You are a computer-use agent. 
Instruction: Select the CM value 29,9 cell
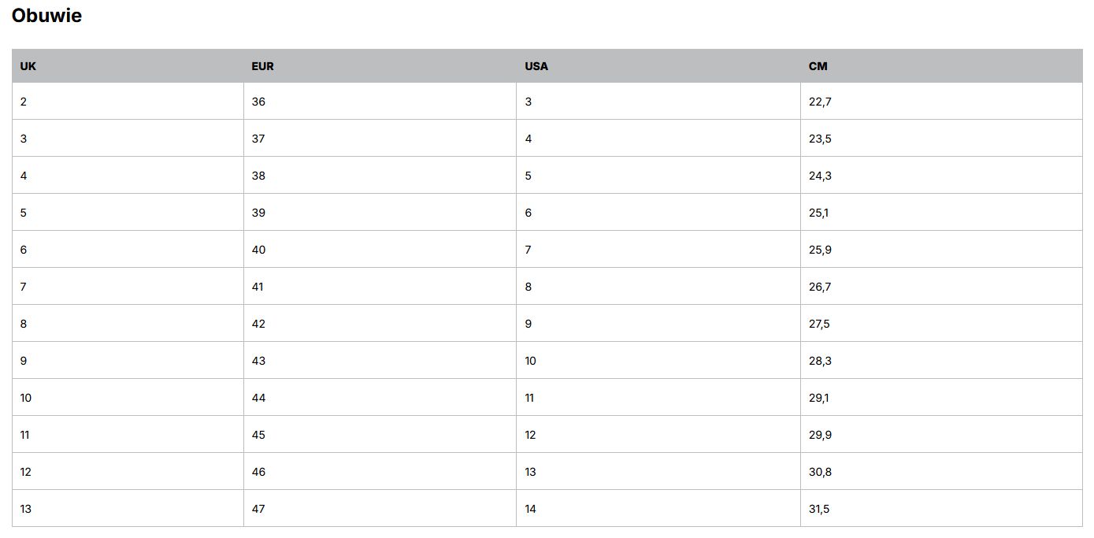coord(820,435)
